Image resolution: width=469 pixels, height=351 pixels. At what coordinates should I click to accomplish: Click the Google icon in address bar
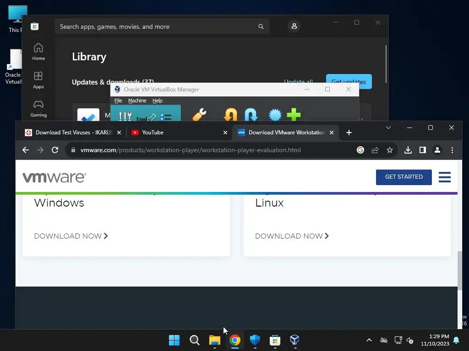360,150
